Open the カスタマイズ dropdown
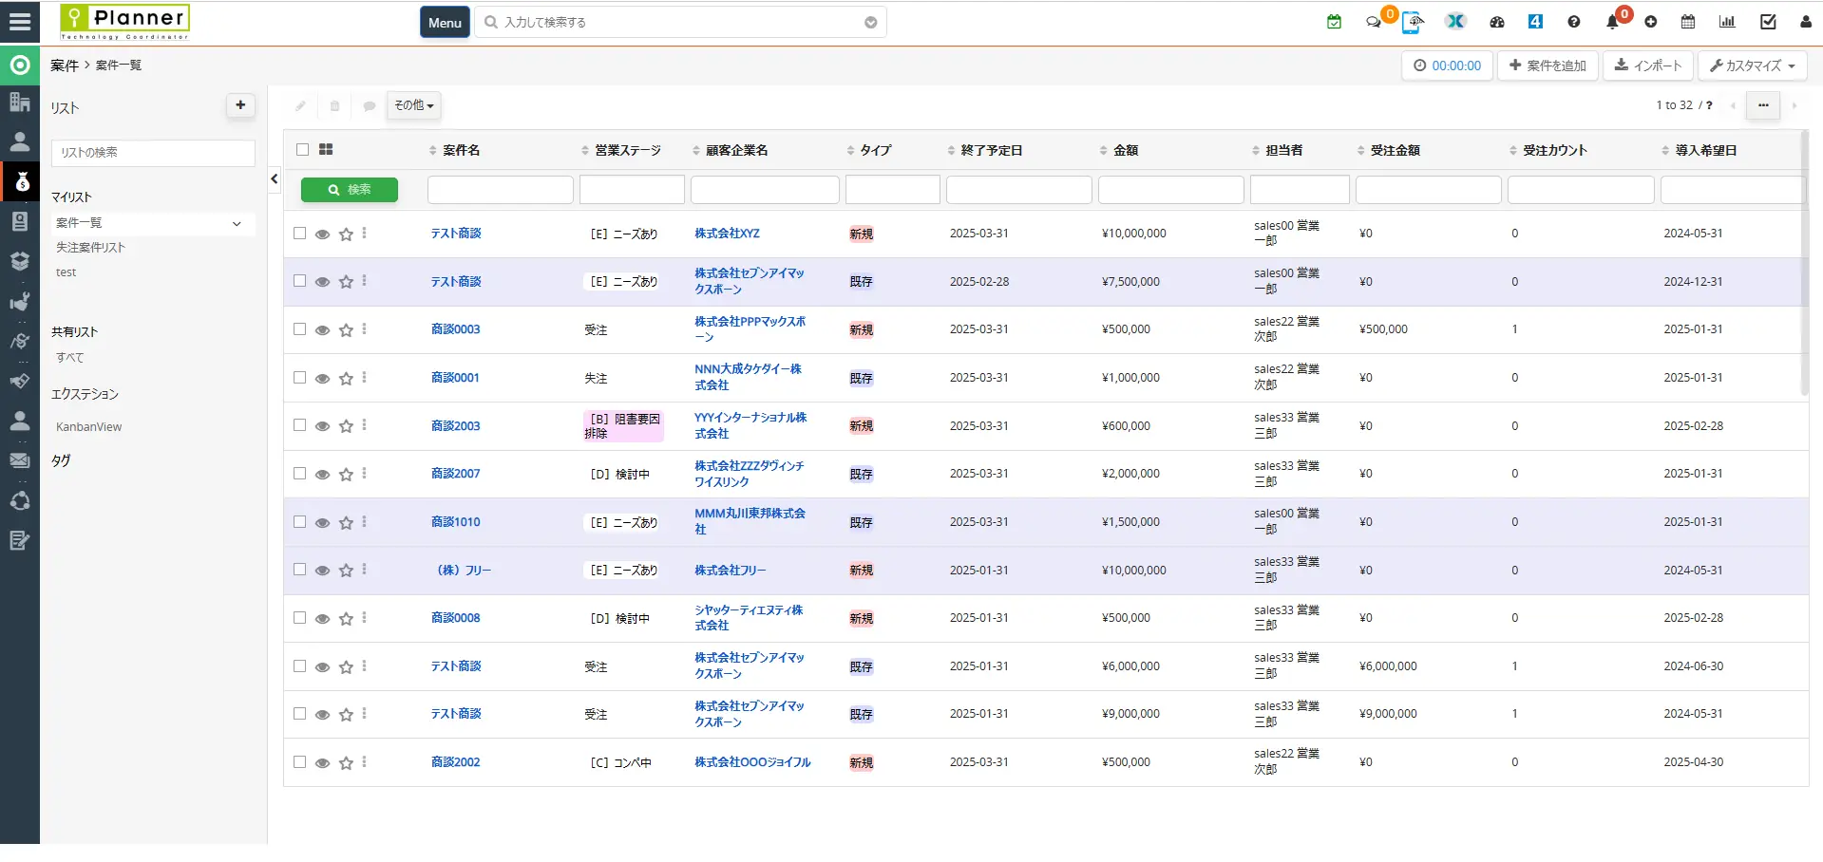Image resolution: width=1823 pixels, height=862 pixels. tap(1752, 66)
